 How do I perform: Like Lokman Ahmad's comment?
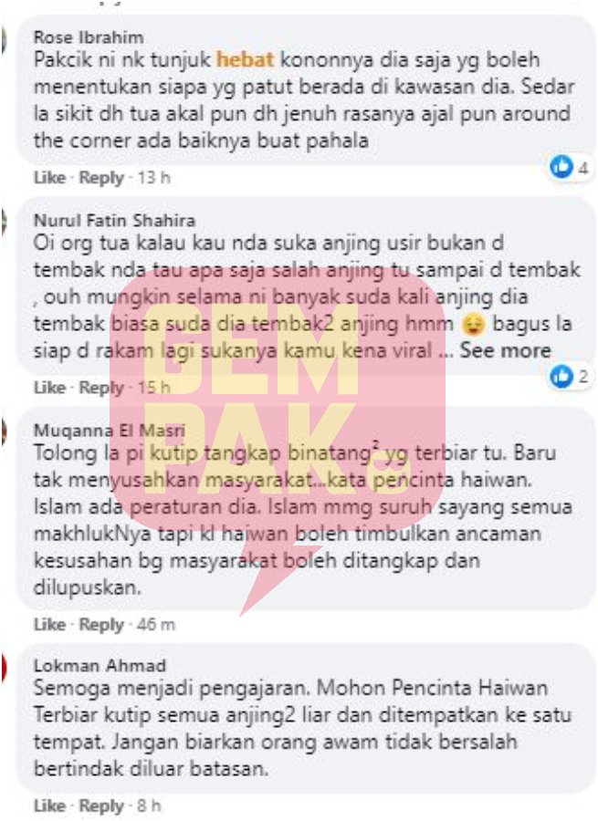(x=50, y=805)
